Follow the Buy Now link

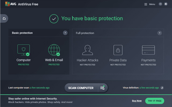pos(137,101)
